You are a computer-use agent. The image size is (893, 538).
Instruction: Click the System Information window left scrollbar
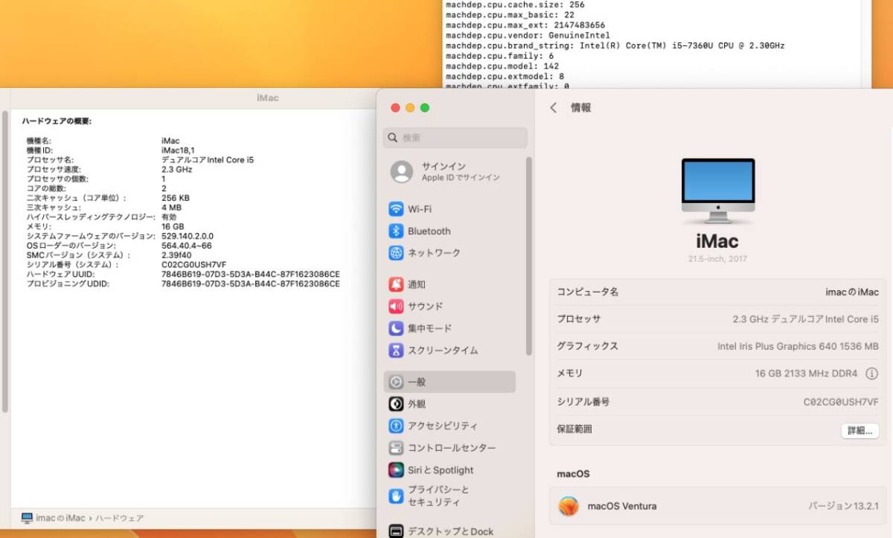click(4, 261)
